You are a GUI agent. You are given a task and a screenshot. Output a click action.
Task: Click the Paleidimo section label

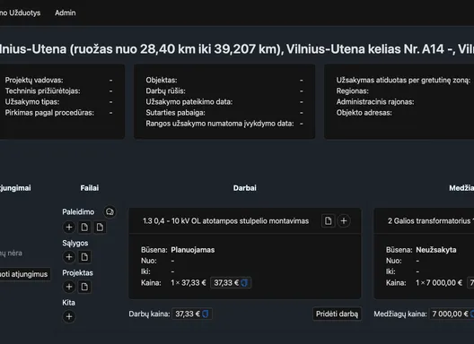click(78, 211)
